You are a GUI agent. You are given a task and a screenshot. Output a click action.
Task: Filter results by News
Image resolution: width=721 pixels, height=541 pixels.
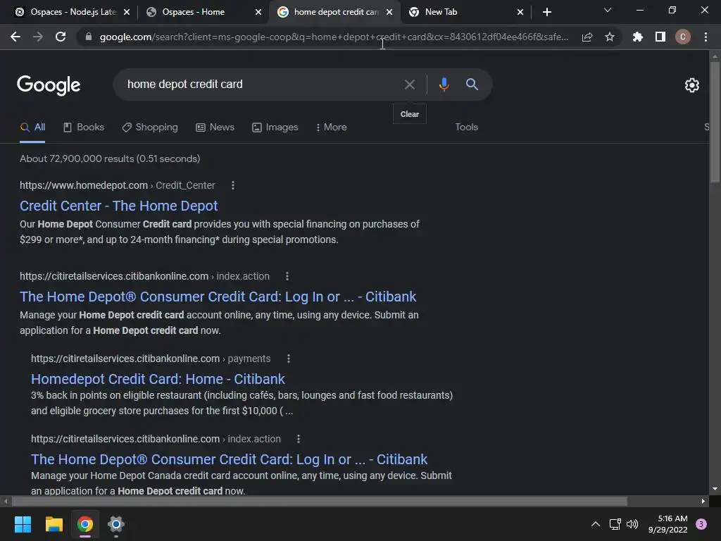click(x=215, y=128)
